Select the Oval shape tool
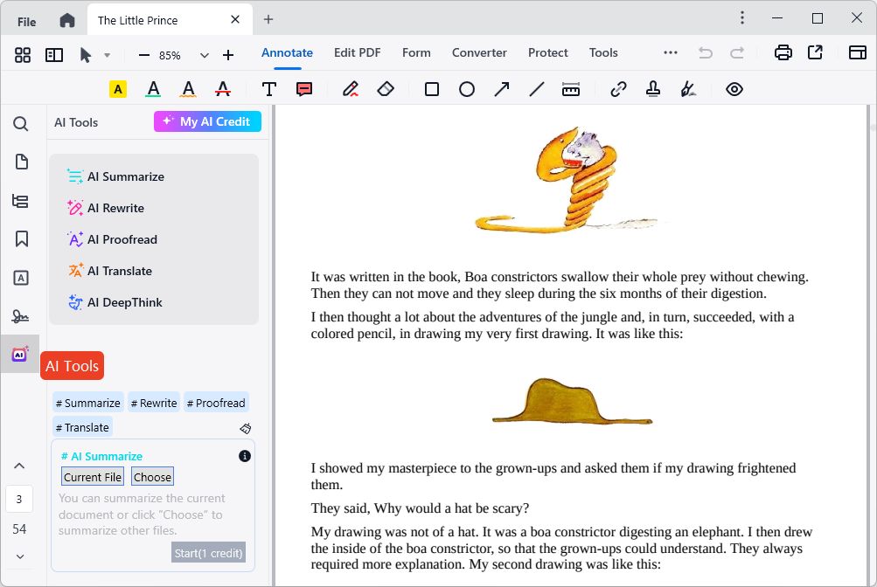This screenshot has height=587, width=877. point(466,88)
